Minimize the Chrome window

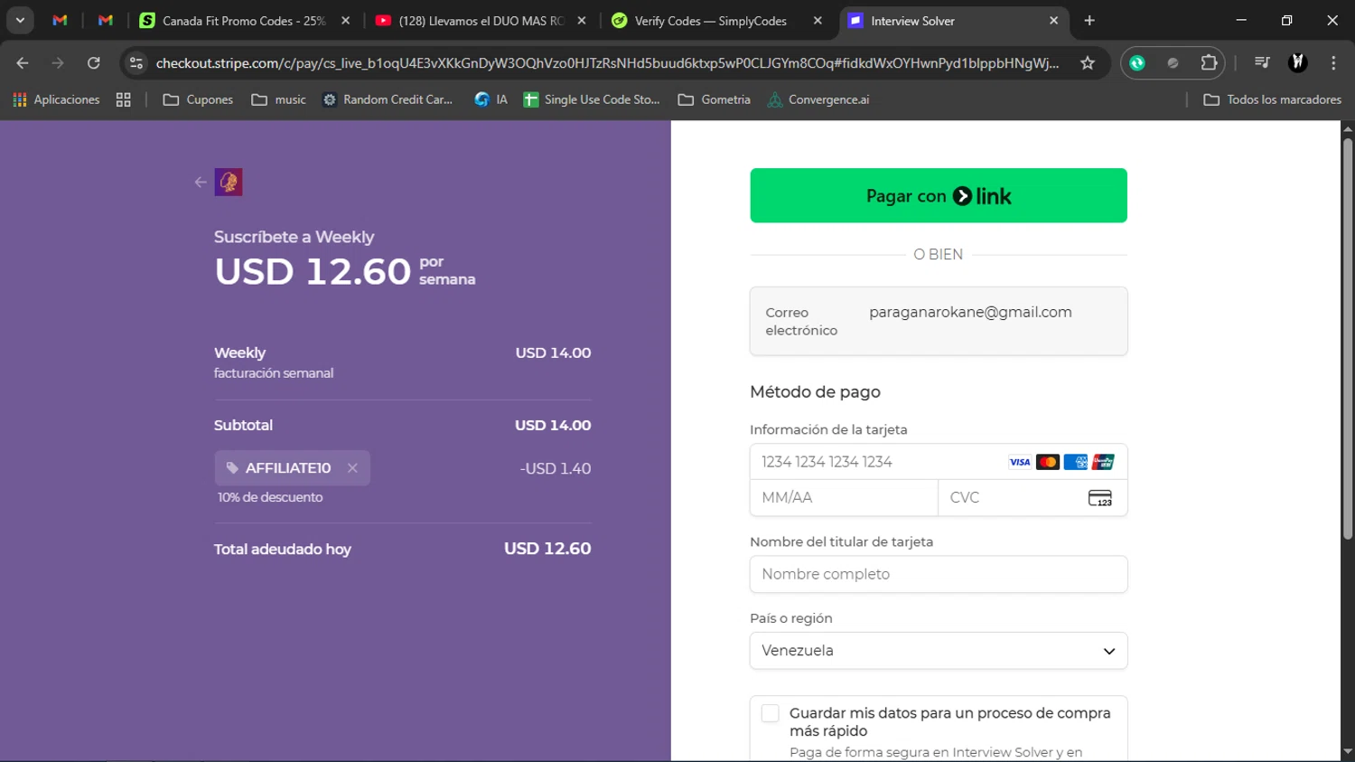(x=1241, y=20)
